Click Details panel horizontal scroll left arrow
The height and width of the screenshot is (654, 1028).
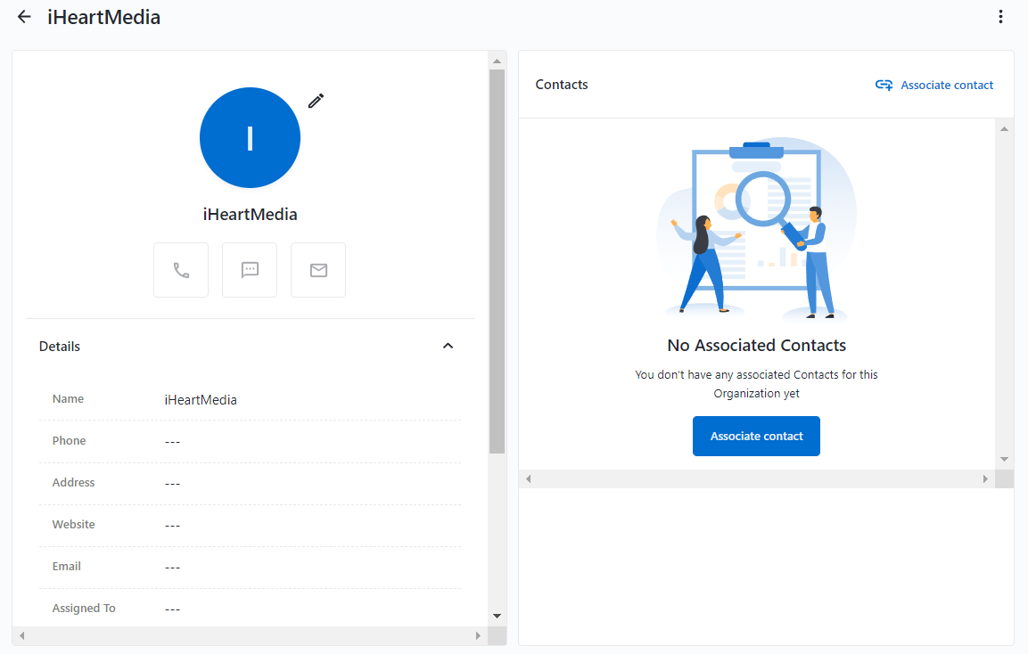[21, 635]
